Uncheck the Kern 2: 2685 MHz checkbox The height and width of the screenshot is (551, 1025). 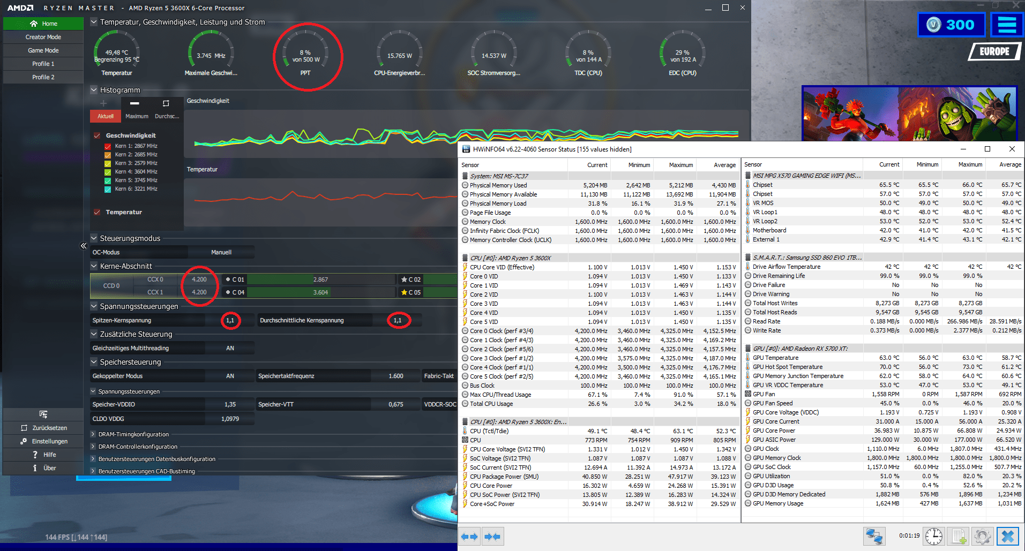(x=108, y=155)
